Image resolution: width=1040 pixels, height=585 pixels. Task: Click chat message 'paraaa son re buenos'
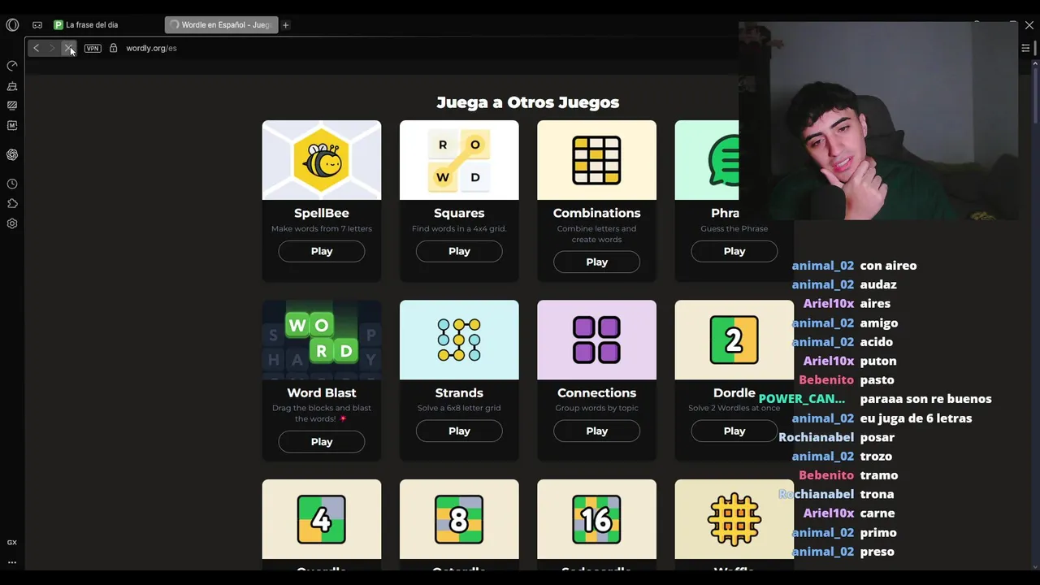click(925, 399)
